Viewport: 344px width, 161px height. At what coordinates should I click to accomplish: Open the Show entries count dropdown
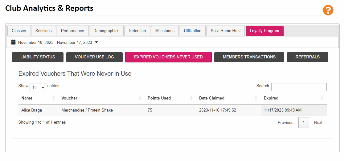click(x=38, y=87)
